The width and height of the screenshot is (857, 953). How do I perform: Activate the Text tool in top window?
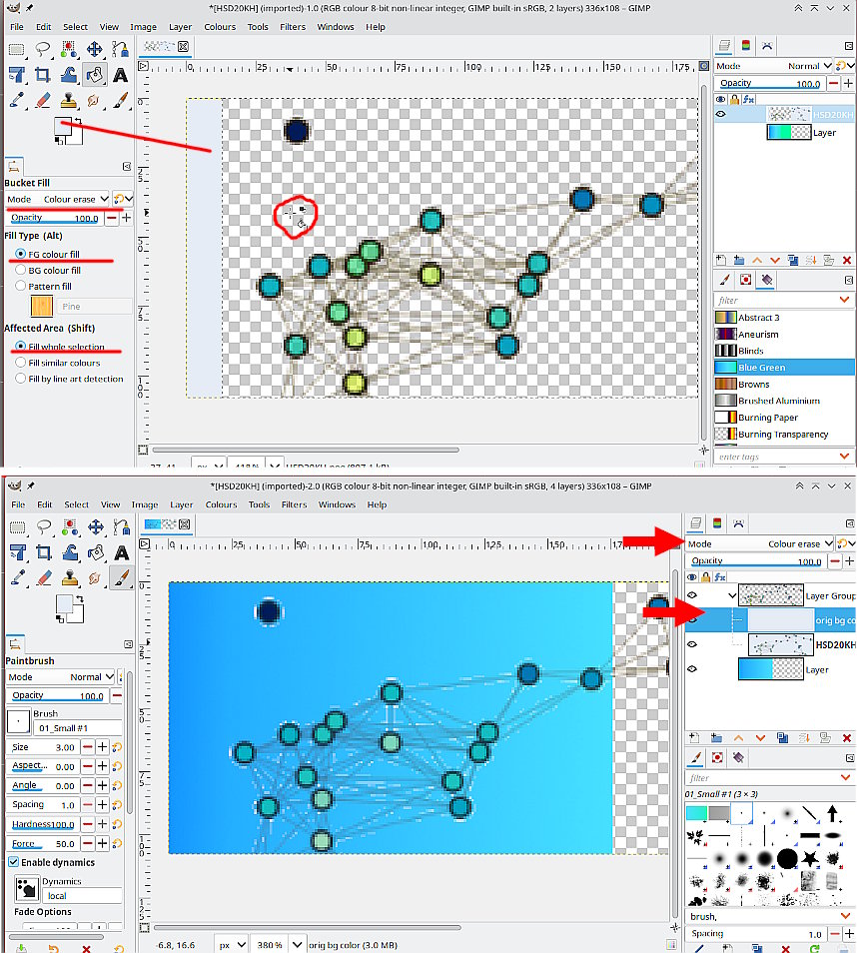click(x=120, y=75)
